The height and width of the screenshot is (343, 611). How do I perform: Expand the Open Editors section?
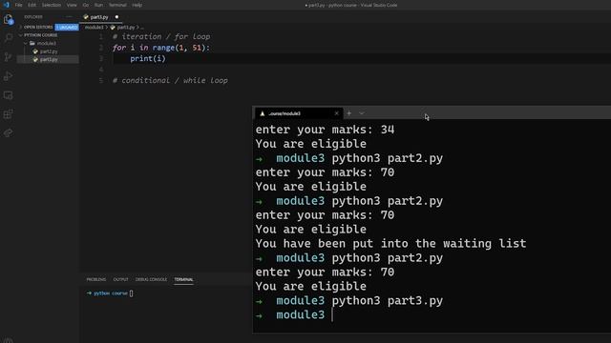coord(38,28)
